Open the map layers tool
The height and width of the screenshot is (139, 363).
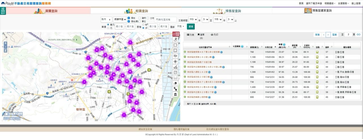[x=176, y=56]
